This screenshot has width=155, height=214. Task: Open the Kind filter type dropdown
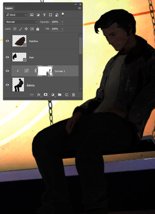[x=16, y=15]
